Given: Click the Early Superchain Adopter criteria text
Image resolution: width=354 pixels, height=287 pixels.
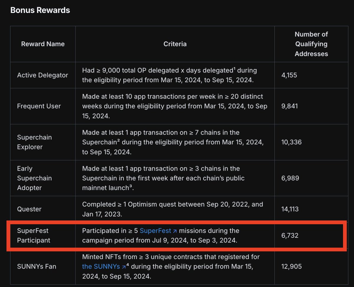Looking at the screenshot, I should [163, 178].
